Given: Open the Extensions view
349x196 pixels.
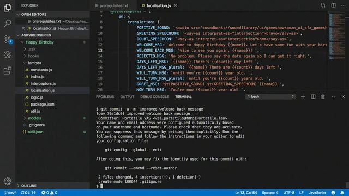Looking at the screenshot, I should (7, 71).
